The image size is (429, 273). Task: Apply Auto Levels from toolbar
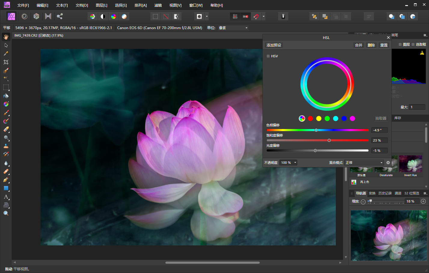coord(93,16)
